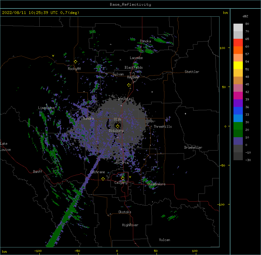Click the 45 value in dBZ legend

[x=247, y=84]
